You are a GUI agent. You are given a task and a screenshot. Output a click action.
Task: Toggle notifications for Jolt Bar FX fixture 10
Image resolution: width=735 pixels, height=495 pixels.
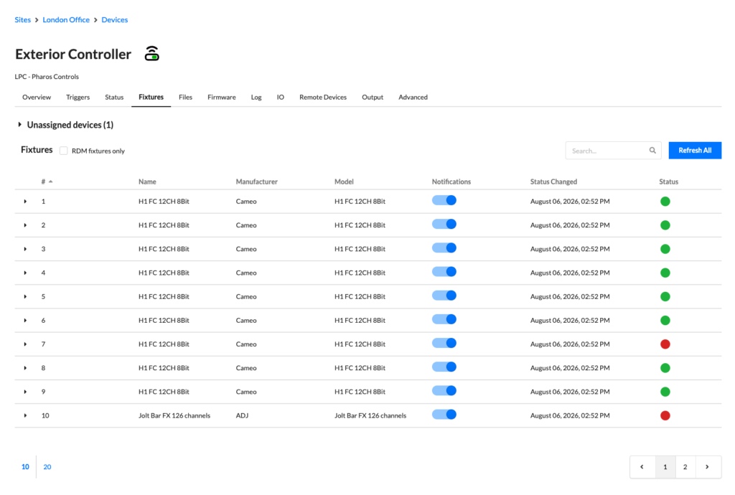click(444, 415)
